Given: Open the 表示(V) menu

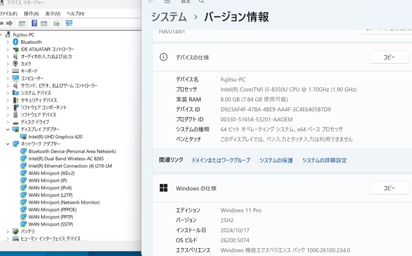Looking at the screenshot, I should pos(53,14).
